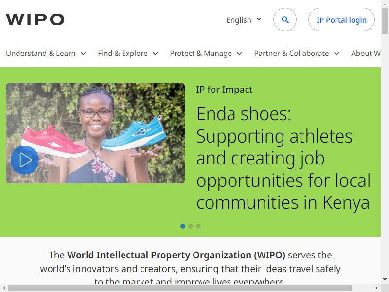This screenshot has height=292, width=389.
Task: Click chevron beside Protect & Manage
Action: pos(239,54)
